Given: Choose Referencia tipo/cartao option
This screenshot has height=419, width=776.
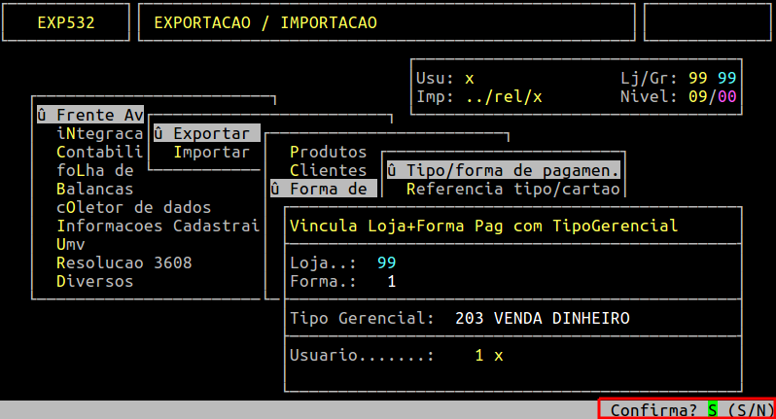Looking at the screenshot, I should click(512, 189).
